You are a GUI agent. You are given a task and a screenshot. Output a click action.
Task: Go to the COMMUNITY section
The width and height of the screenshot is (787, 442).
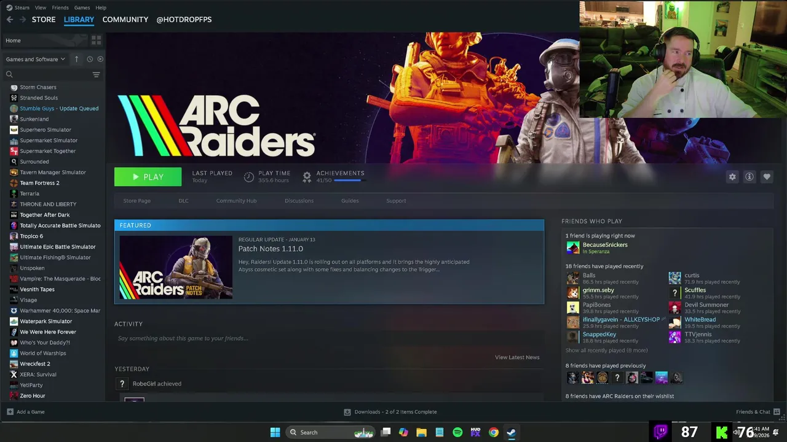pyautogui.click(x=125, y=20)
